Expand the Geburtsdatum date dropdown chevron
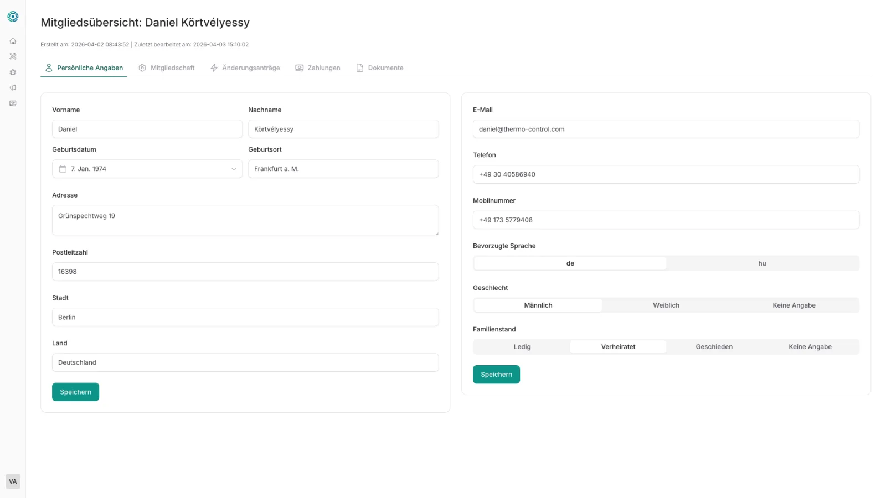The image size is (886, 498). pyautogui.click(x=234, y=169)
